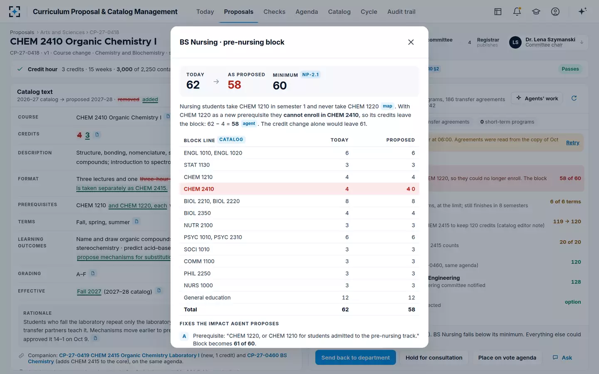Click the document icon after Rationale text
The width and height of the screenshot is (599, 374).
pyautogui.click(x=95, y=338)
